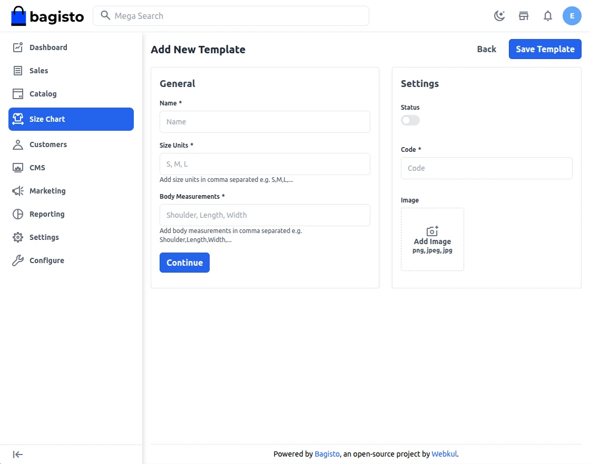Go to the Sales menu
This screenshot has width=590, height=464.
[x=38, y=71]
